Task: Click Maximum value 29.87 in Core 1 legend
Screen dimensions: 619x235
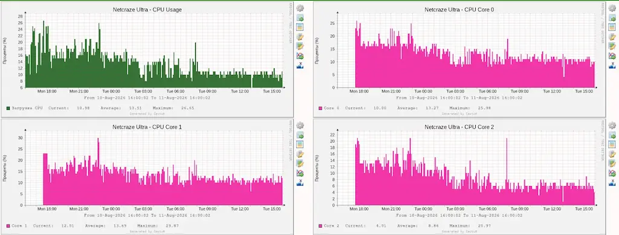Action: pyautogui.click(x=172, y=226)
